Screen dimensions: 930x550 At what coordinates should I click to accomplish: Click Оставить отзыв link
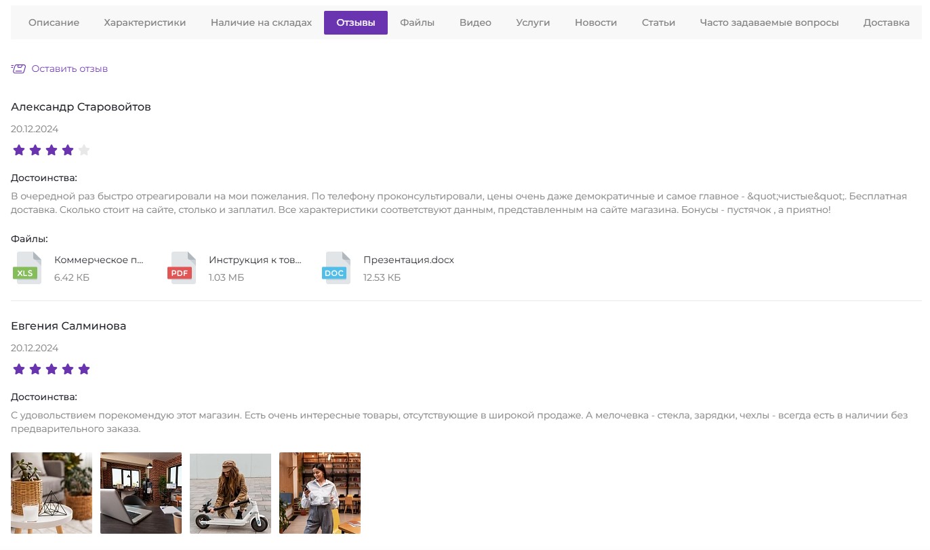click(69, 68)
